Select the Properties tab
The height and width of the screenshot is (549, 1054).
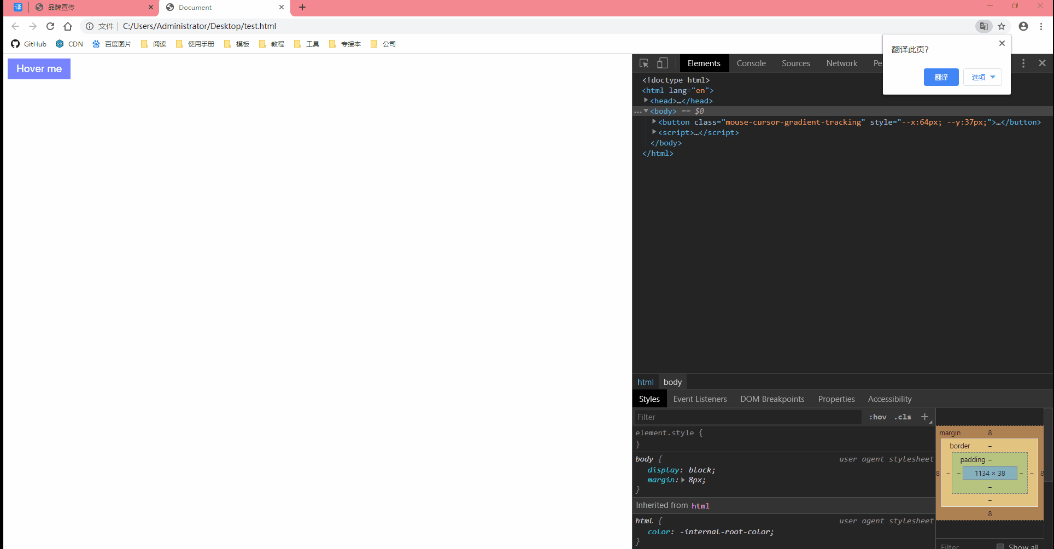point(836,399)
